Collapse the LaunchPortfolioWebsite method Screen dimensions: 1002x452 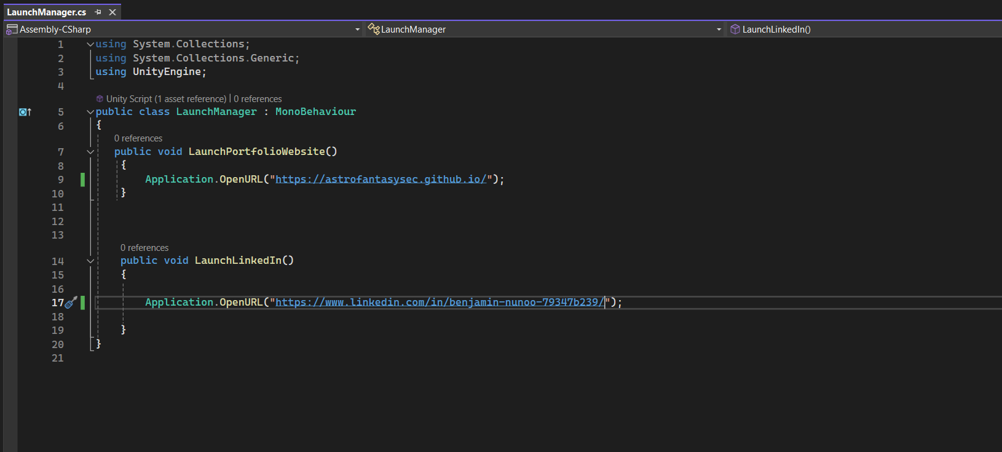click(x=90, y=152)
